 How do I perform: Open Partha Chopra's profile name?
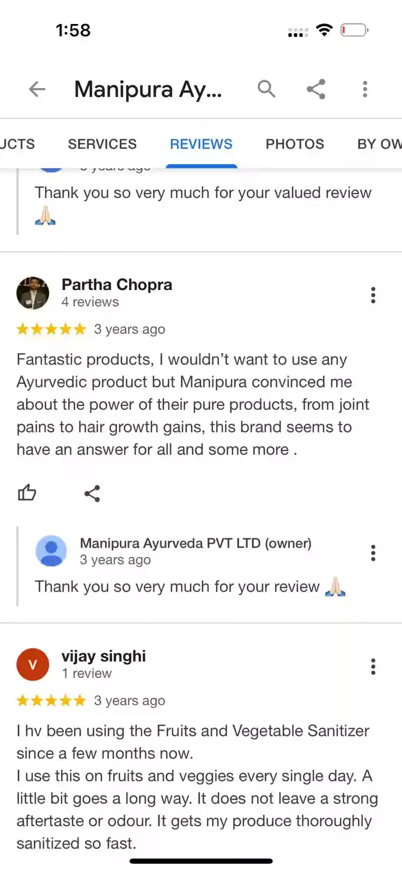[117, 284]
